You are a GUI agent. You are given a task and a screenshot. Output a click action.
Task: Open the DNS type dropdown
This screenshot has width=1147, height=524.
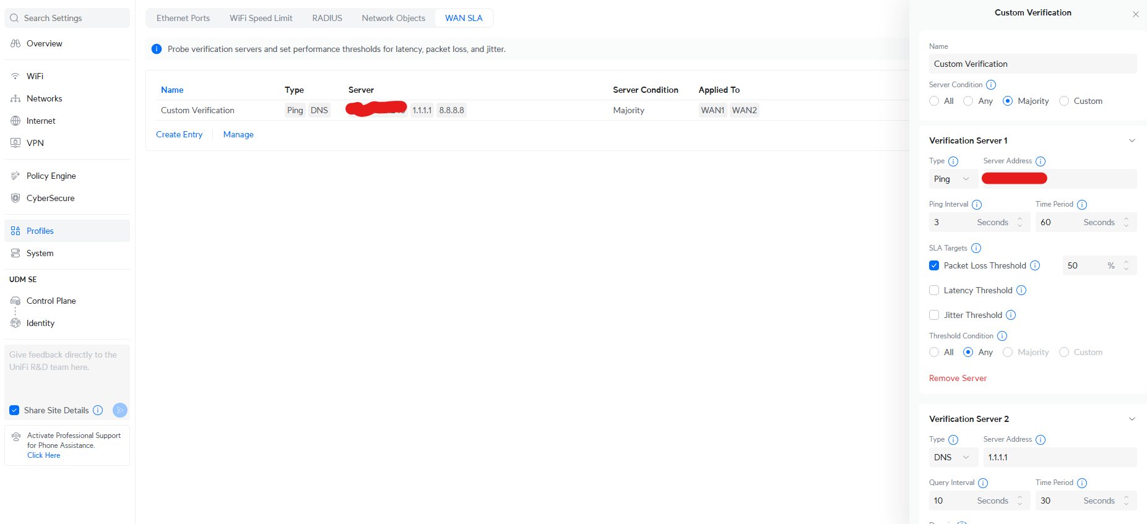pyautogui.click(x=953, y=457)
